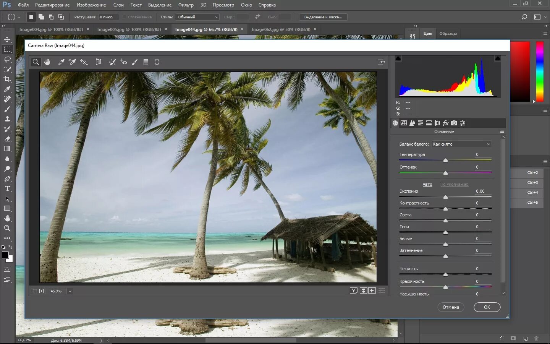Screen dimensions: 550x344
Task: Open the Tone Curve panel tab
Action: point(404,123)
